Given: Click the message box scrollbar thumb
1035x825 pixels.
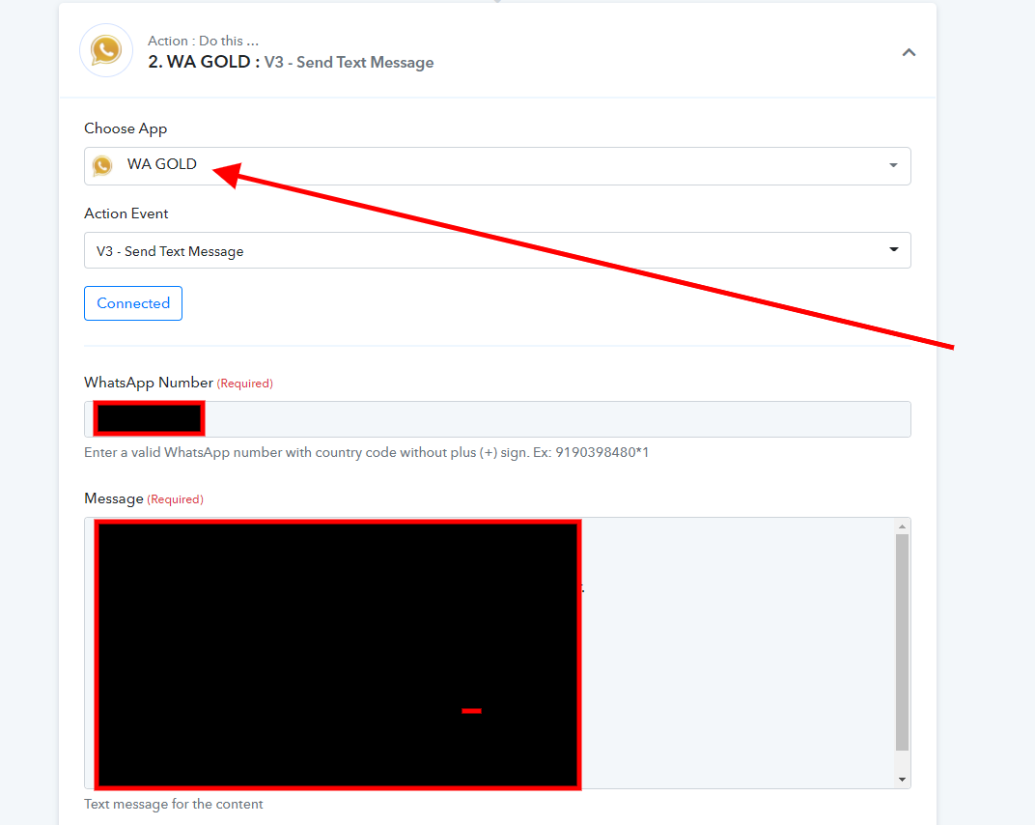Looking at the screenshot, I should coord(903,642).
